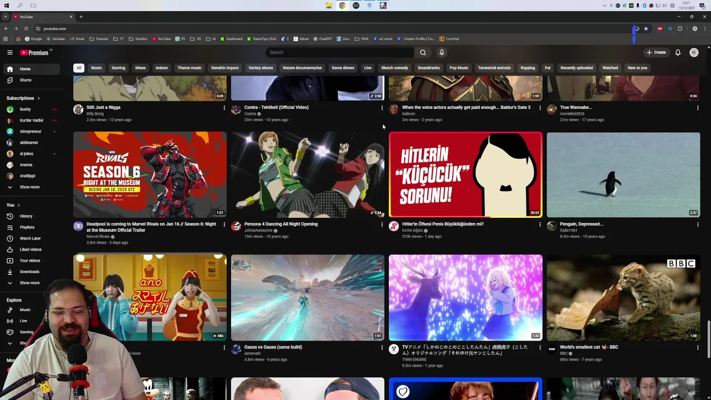The image size is (711, 400).
Task: Click the page vertical scrollbar thumb
Action: tap(708, 339)
